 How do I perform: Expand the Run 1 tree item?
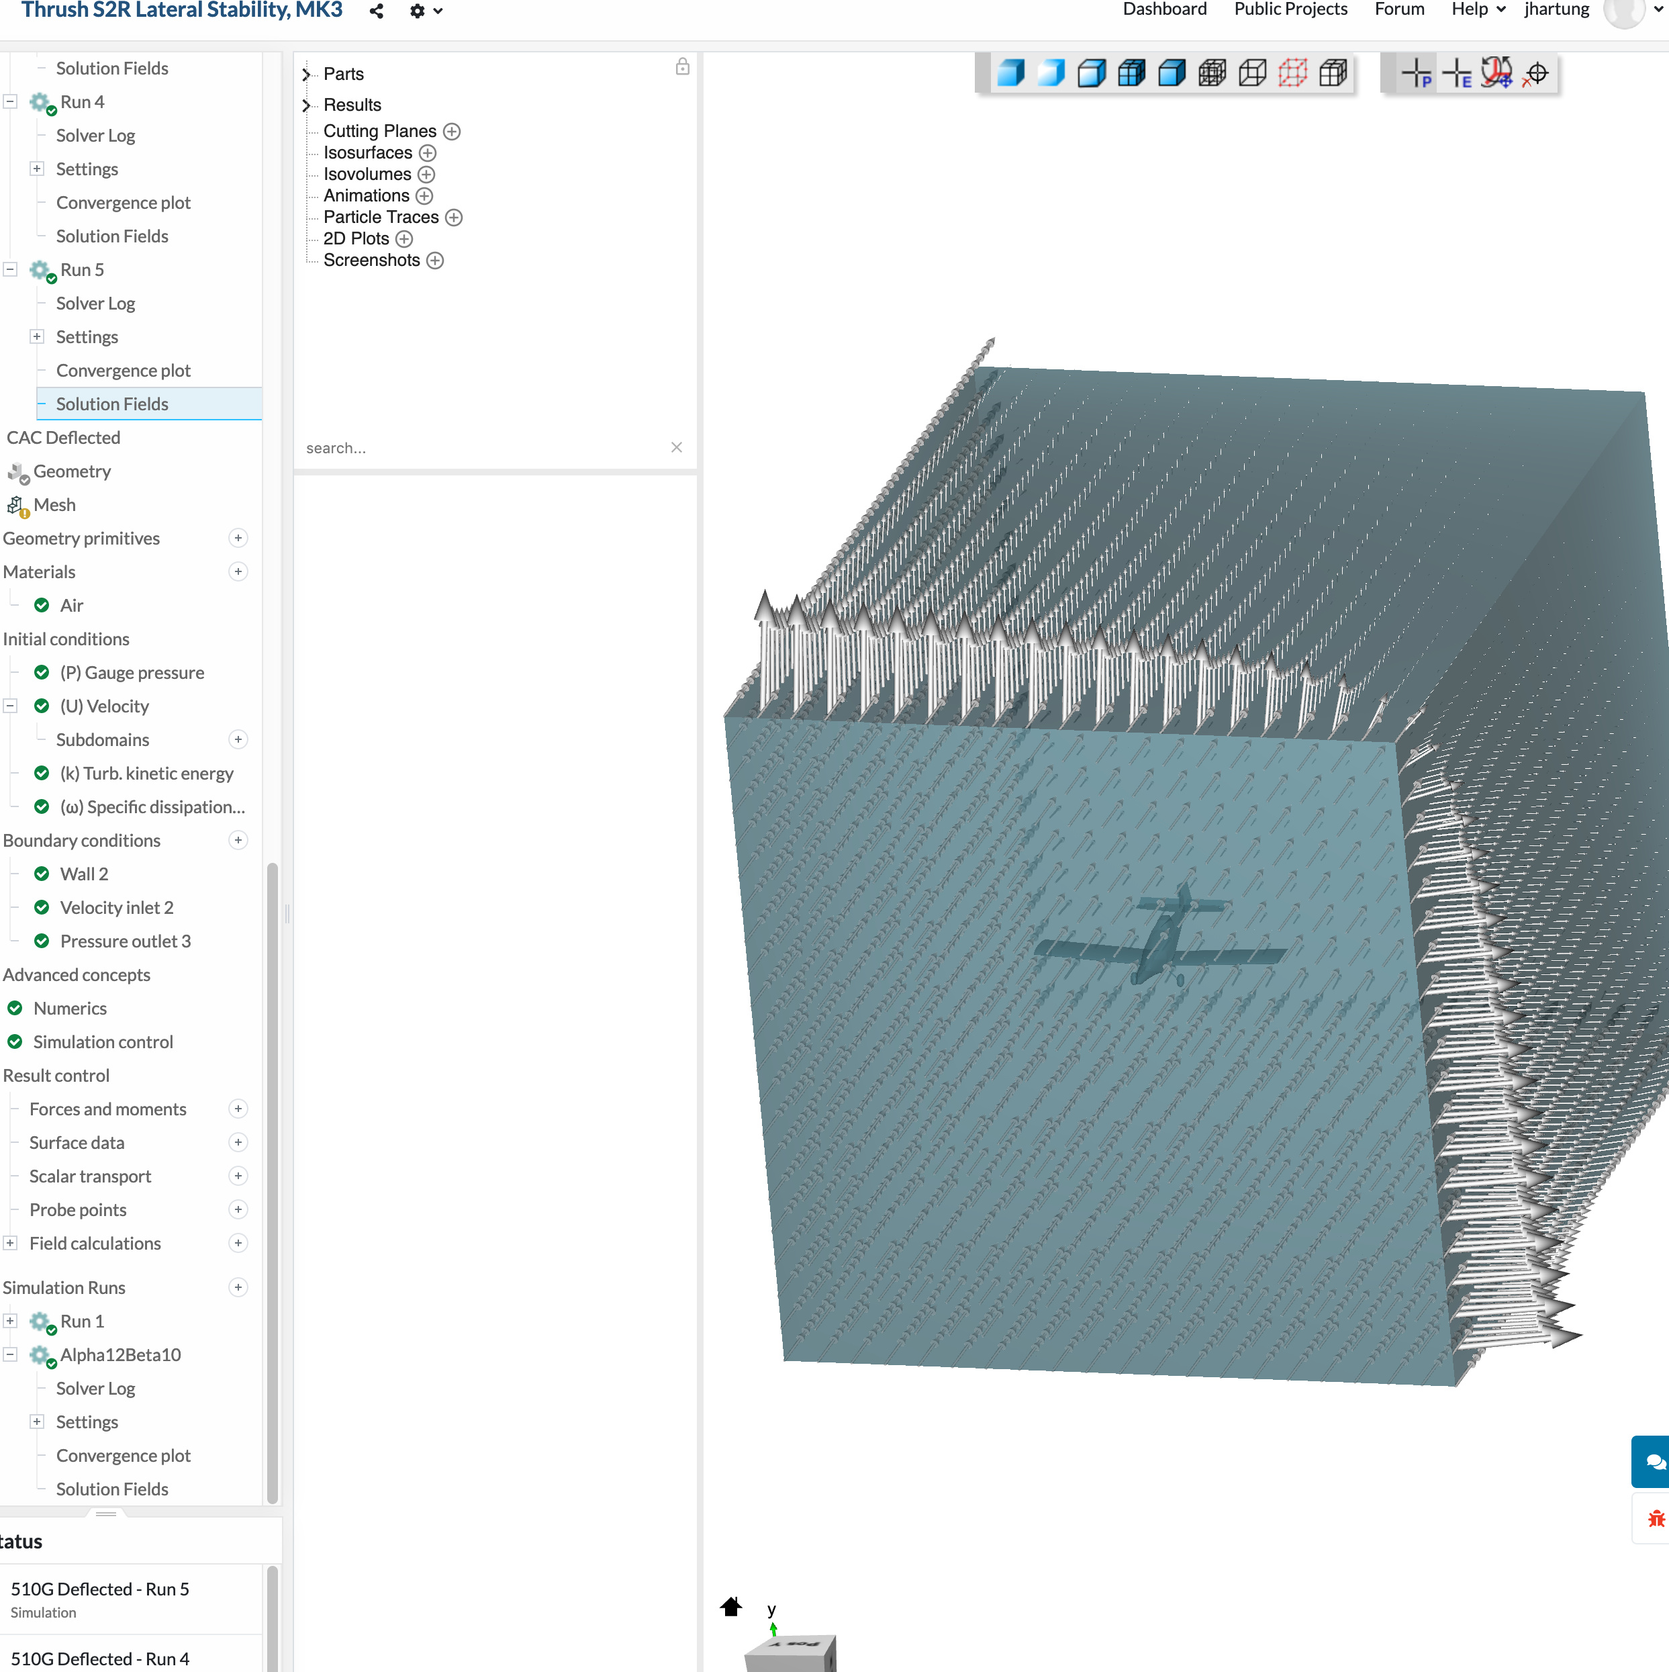point(9,1321)
